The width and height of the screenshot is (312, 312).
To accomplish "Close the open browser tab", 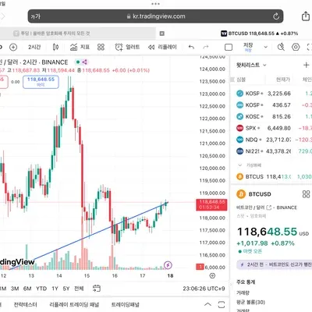I will [161, 34].
